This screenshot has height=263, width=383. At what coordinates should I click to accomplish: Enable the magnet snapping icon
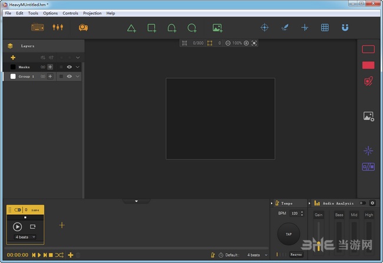pyautogui.click(x=345, y=27)
